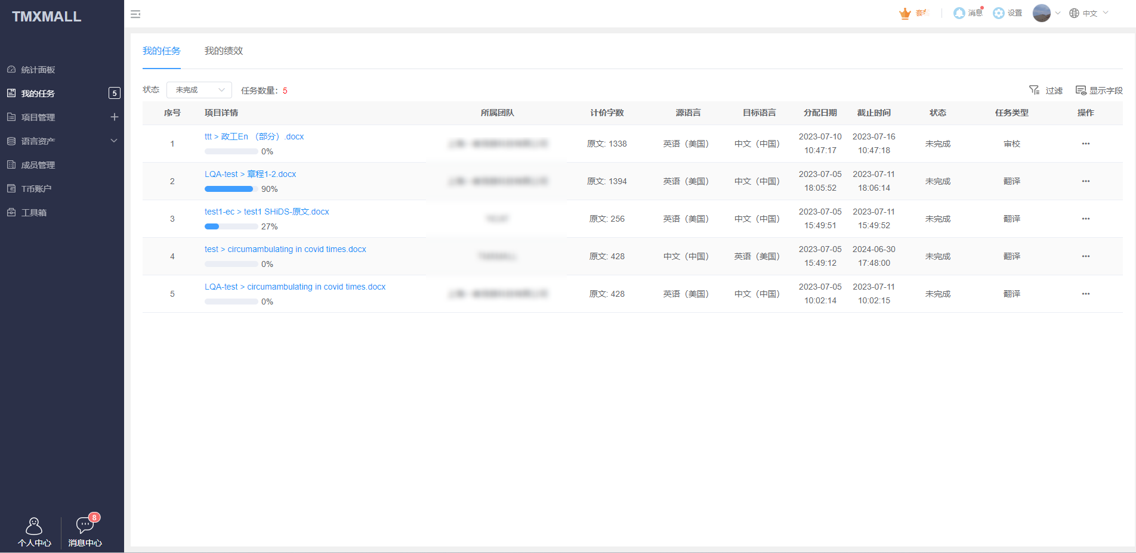Click the crown membership plan icon
This screenshot has width=1136, height=553.
pos(905,13)
